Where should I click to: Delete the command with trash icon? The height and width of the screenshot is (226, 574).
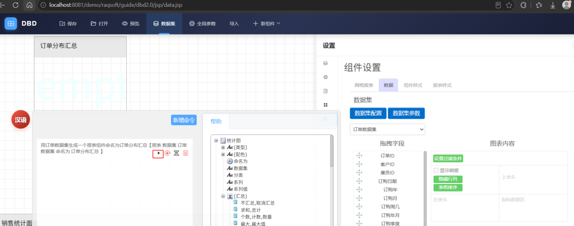click(186, 154)
